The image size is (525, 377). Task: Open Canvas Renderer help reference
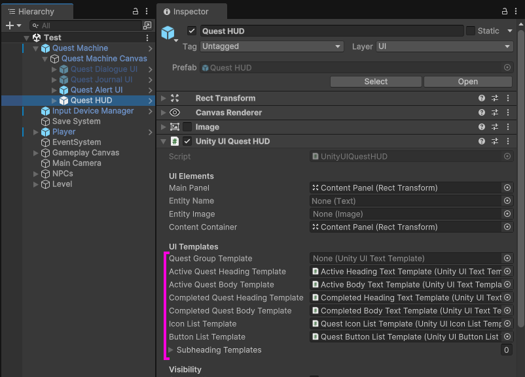482,112
